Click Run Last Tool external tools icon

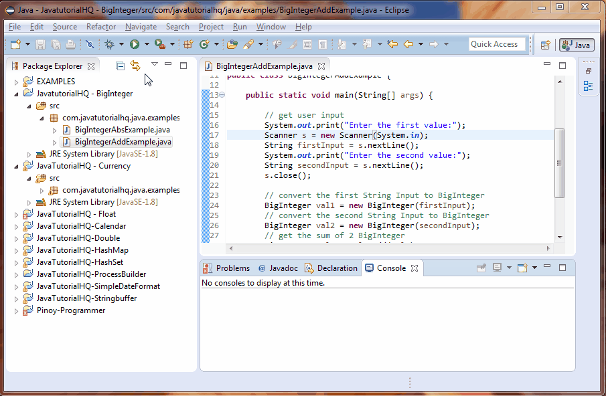(x=159, y=44)
